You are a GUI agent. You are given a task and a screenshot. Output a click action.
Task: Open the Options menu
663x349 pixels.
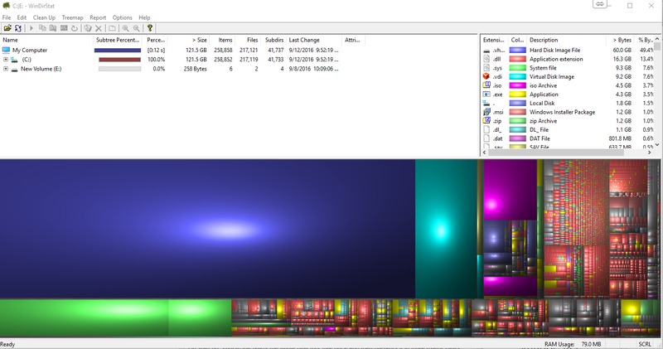(x=122, y=17)
